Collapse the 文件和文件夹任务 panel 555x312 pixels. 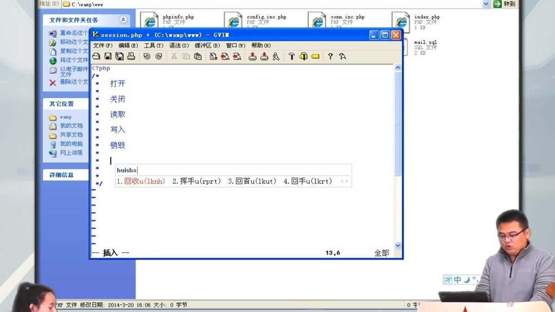pyautogui.click(x=123, y=20)
